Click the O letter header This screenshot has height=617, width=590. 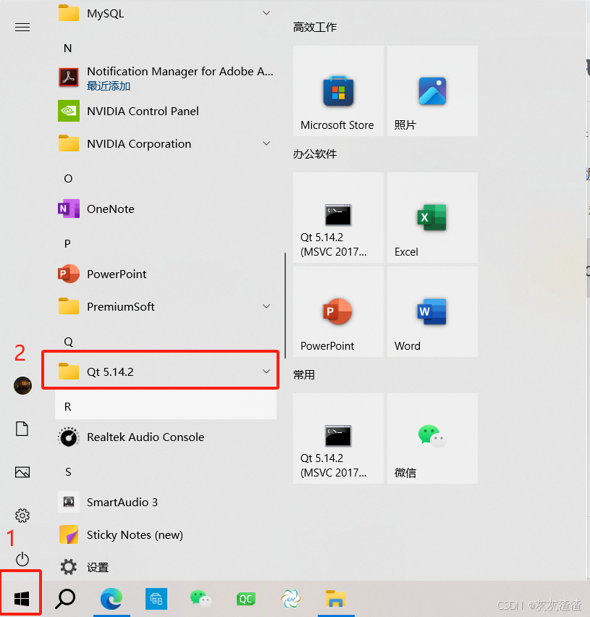coord(68,178)
